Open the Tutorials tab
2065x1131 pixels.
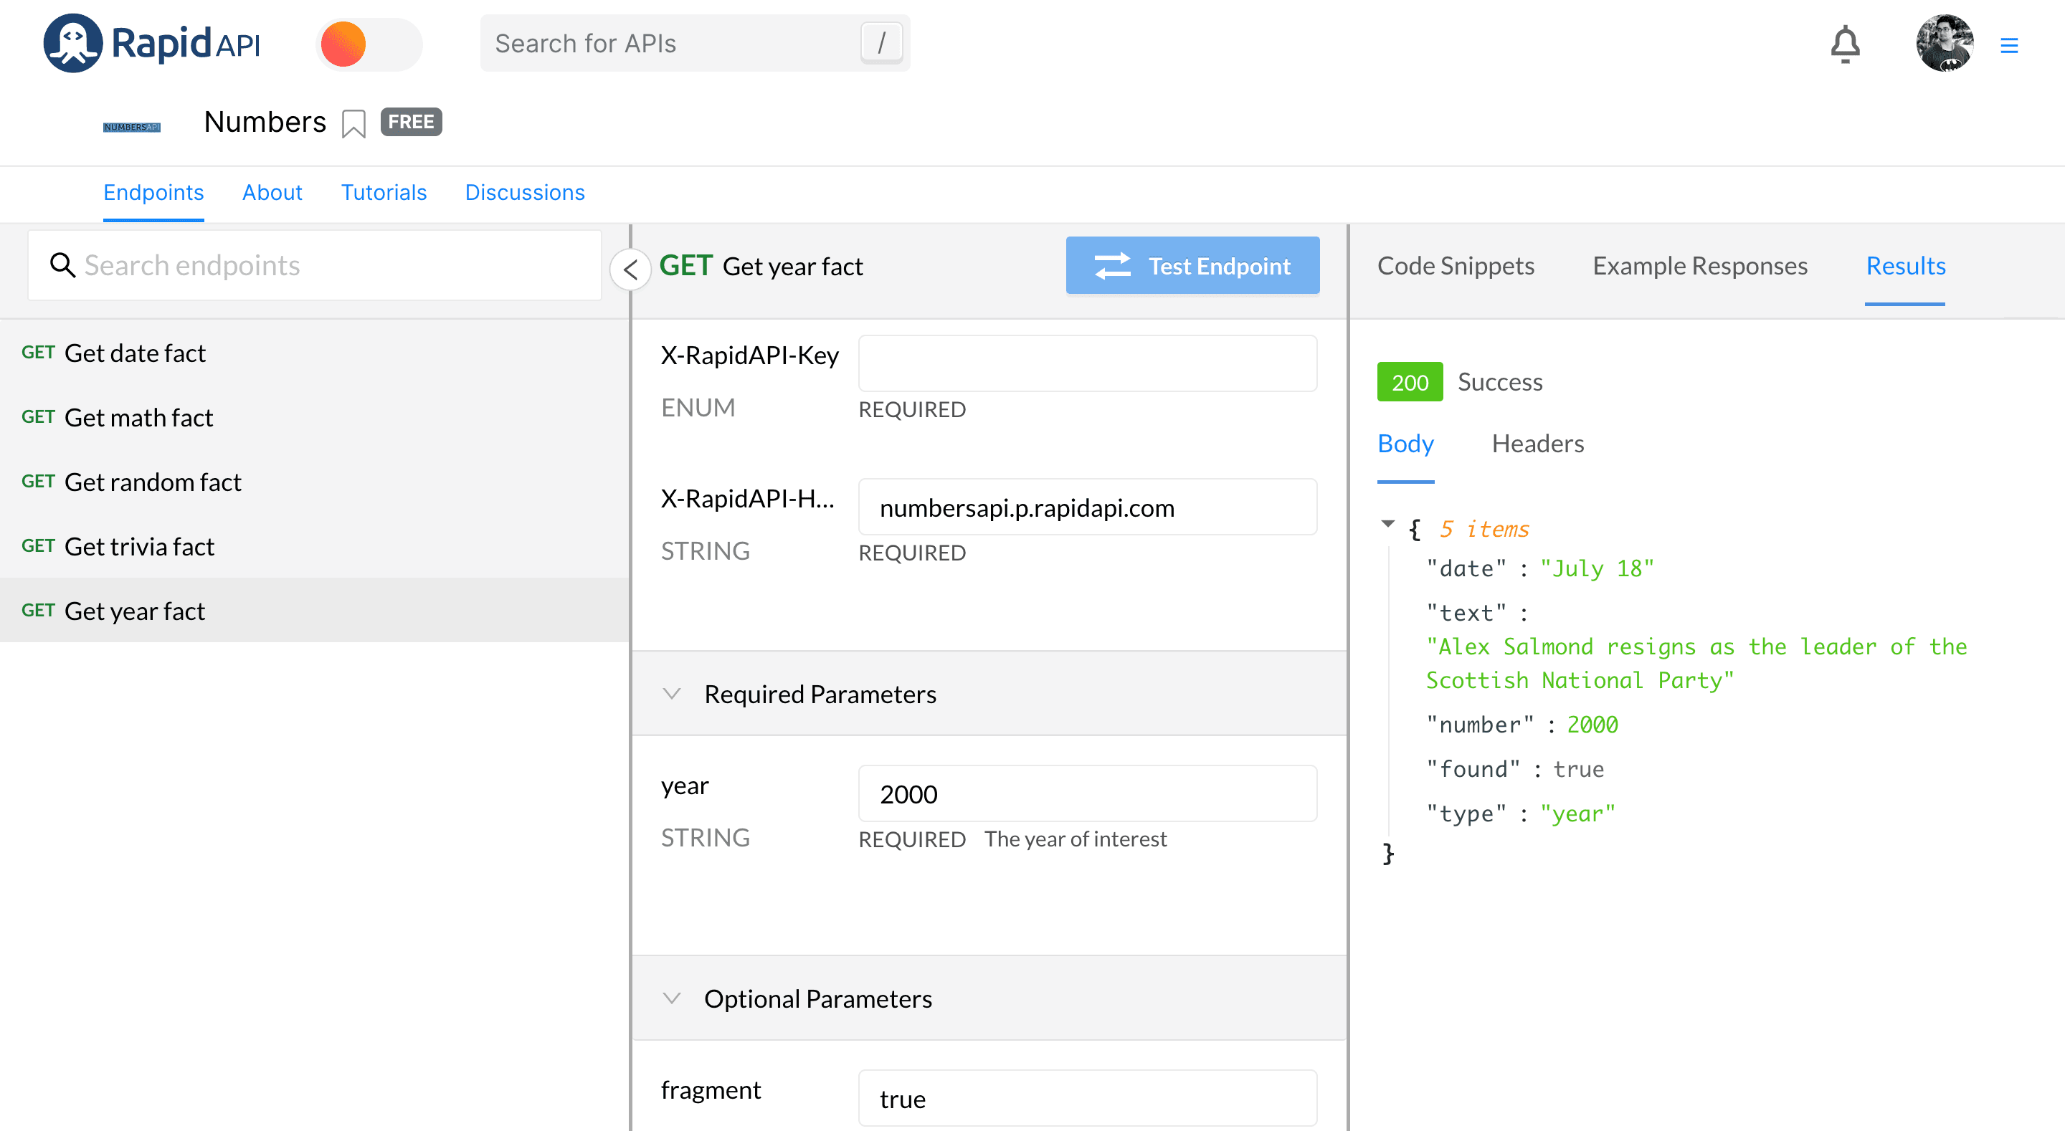[x=384, y=192]
